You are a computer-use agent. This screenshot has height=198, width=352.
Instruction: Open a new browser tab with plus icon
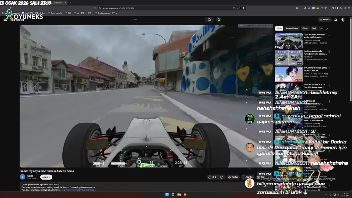[x=70, y=3]
